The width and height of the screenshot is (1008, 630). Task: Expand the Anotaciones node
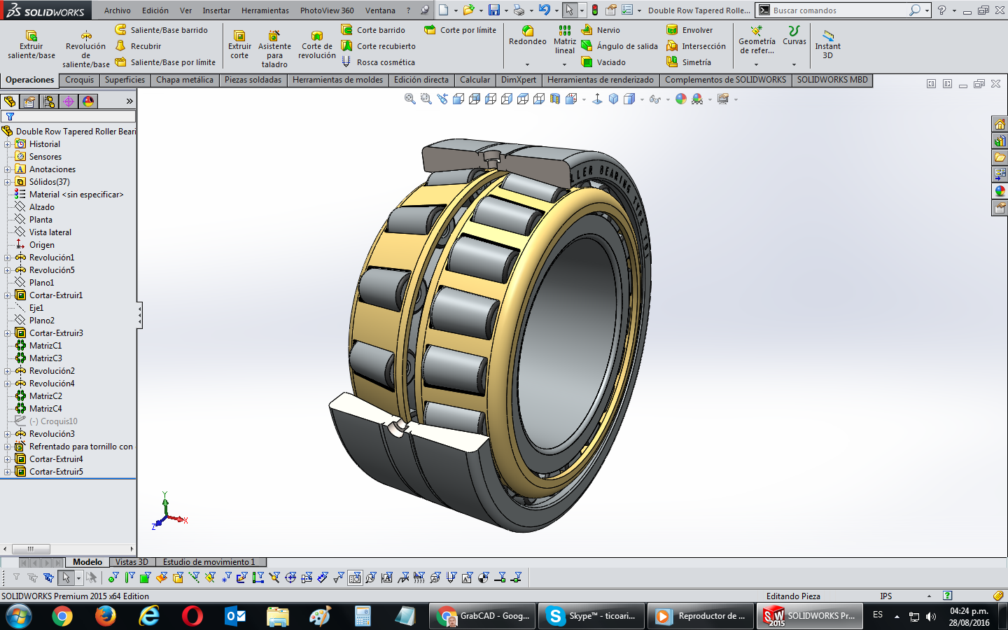point(8,169)
